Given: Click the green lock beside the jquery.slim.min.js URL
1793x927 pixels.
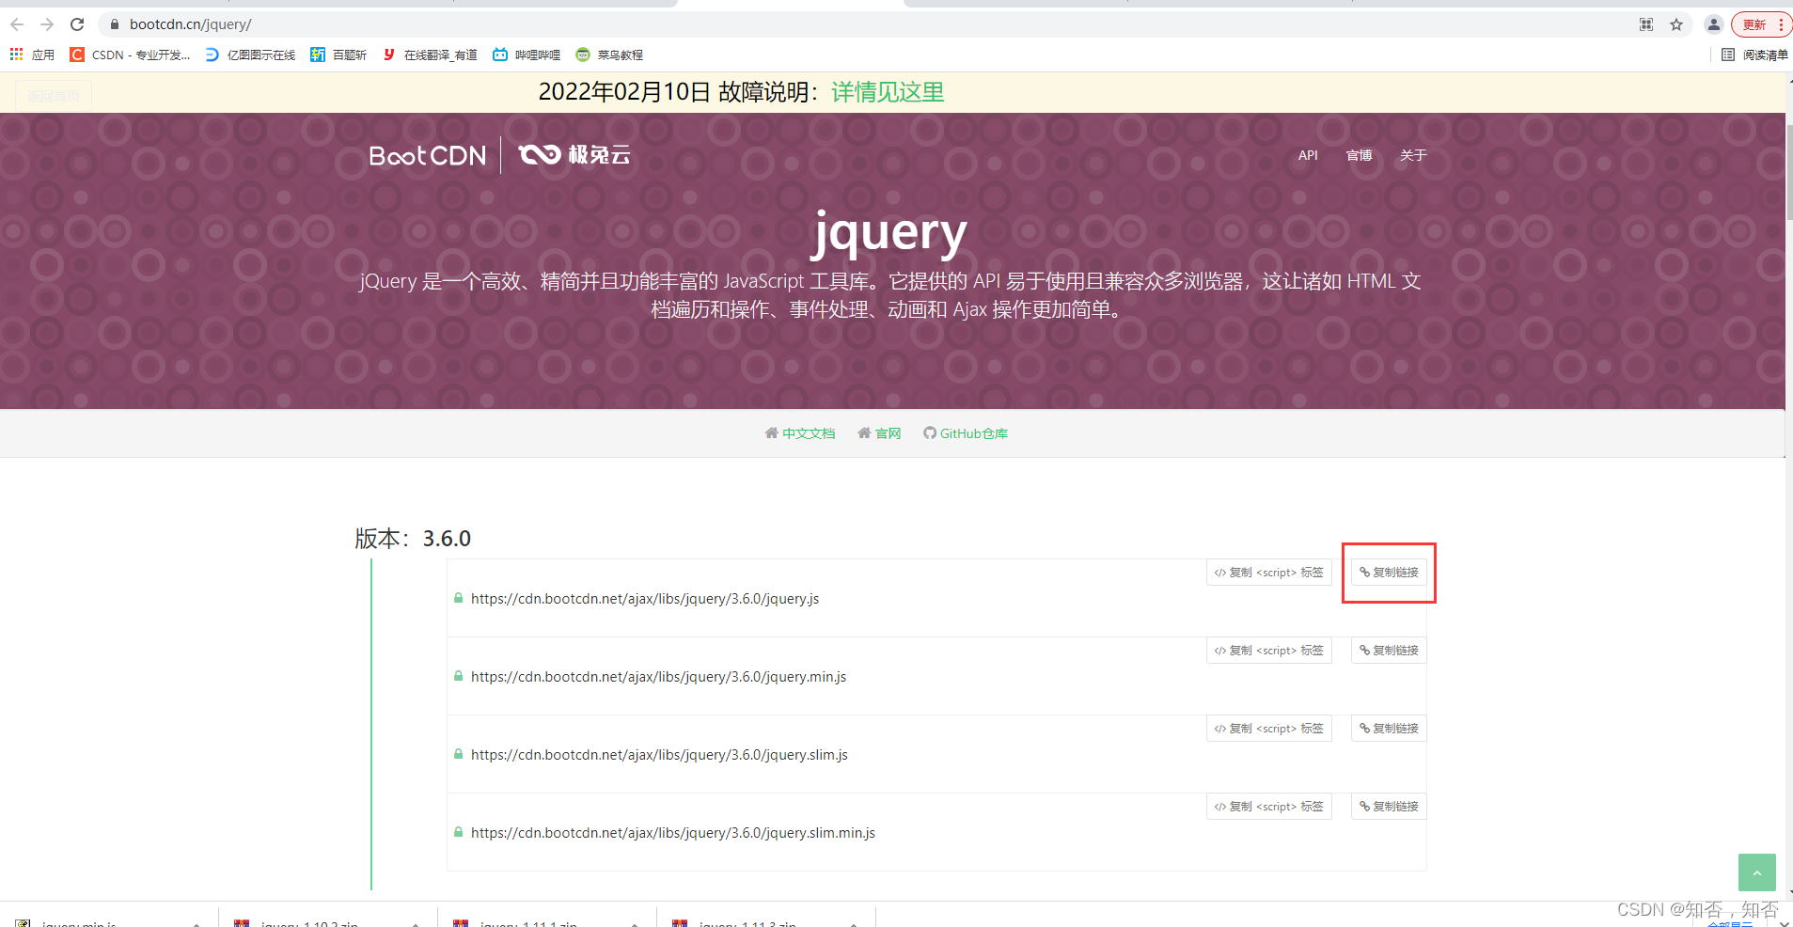Looking at the screenshot, I should [x=459, y=832].
